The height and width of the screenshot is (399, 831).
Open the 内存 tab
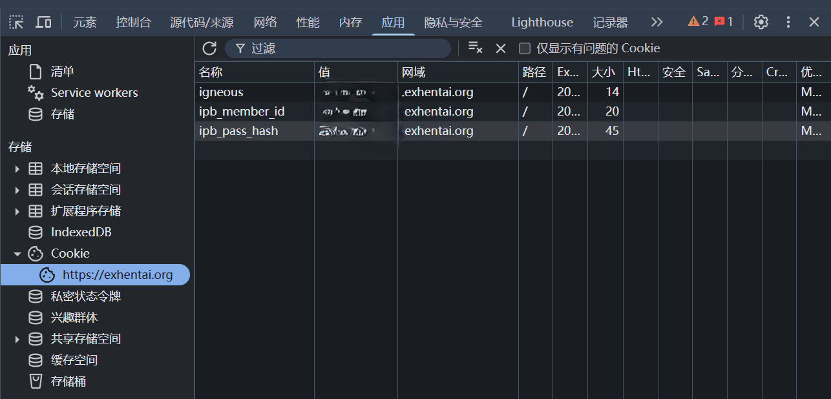pyautogui.click(x=350, y=23)
